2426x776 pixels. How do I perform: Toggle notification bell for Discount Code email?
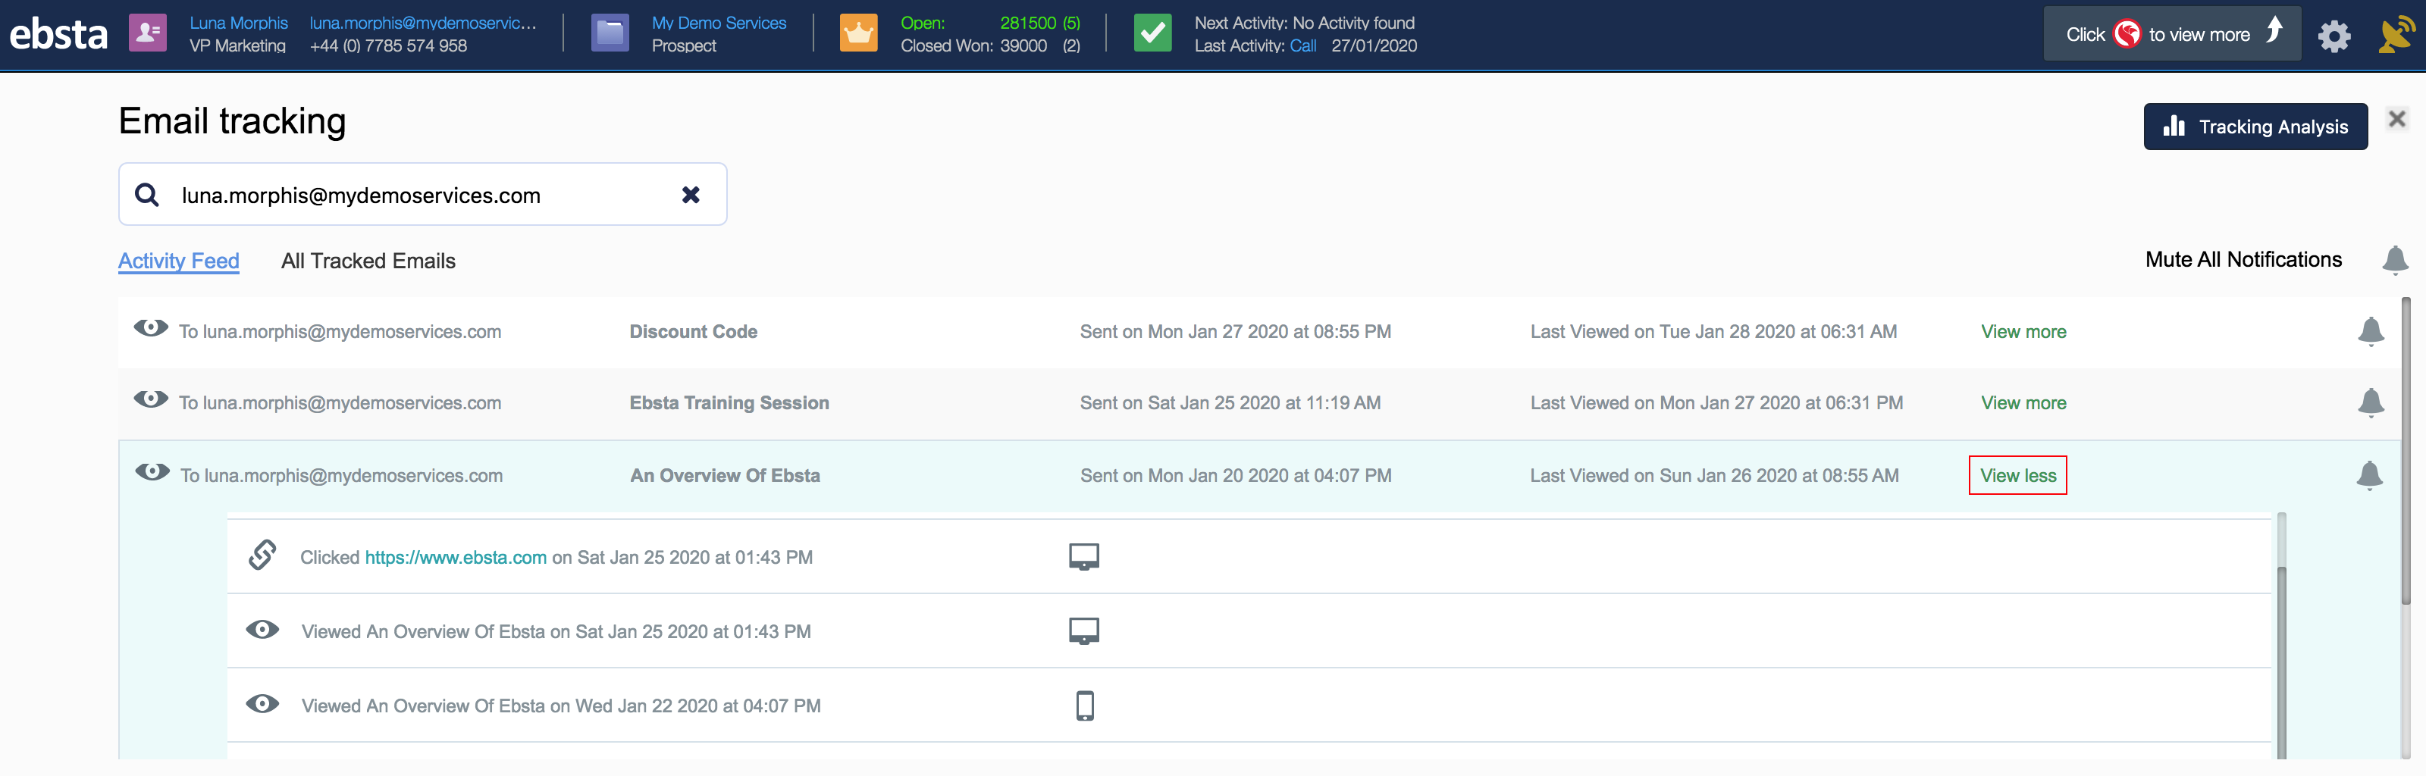click(2371, 331)
